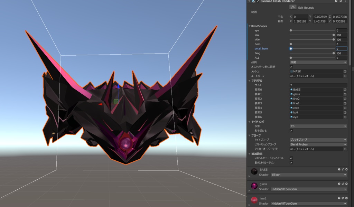Open object picker for 要素0 BASE material
Image resolution: width=354 pixels, height=207 pixels.
345,90
